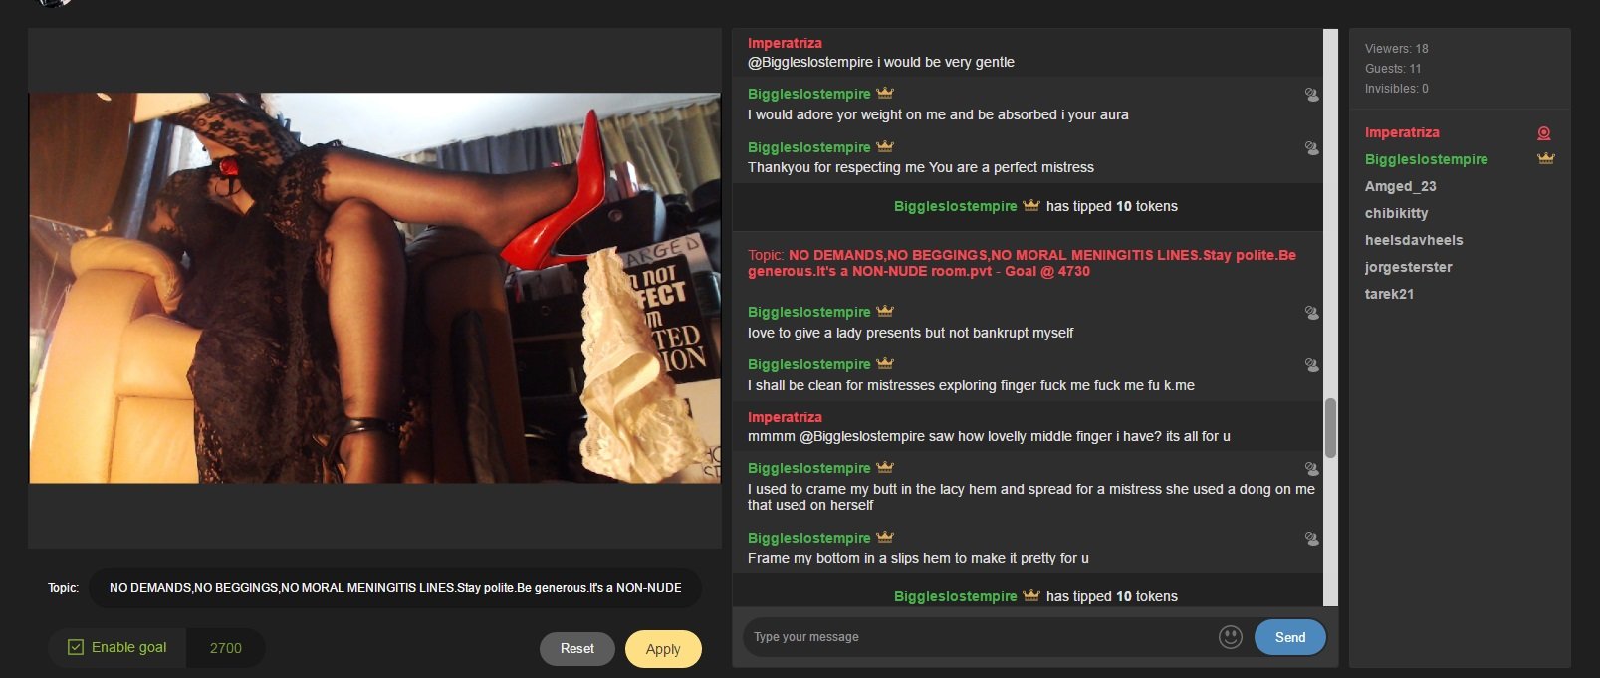Click the crown icon beside Biggleslostempire in user list

tap(1545, 159)
